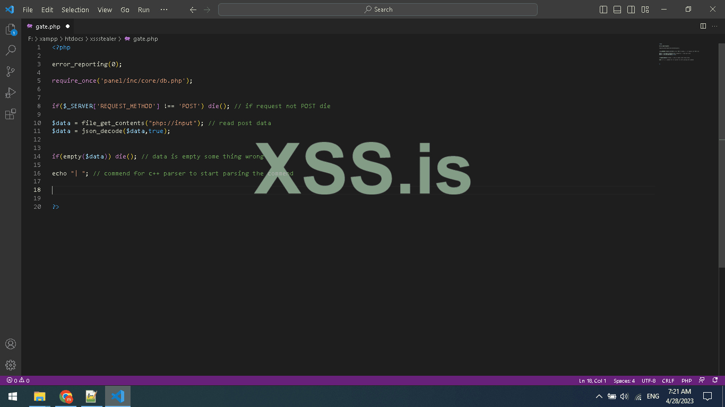Click the VS Code taskbar icon
Image resolution: width=725 pixels, height=407 pixels.
click(x=118, y=396)
